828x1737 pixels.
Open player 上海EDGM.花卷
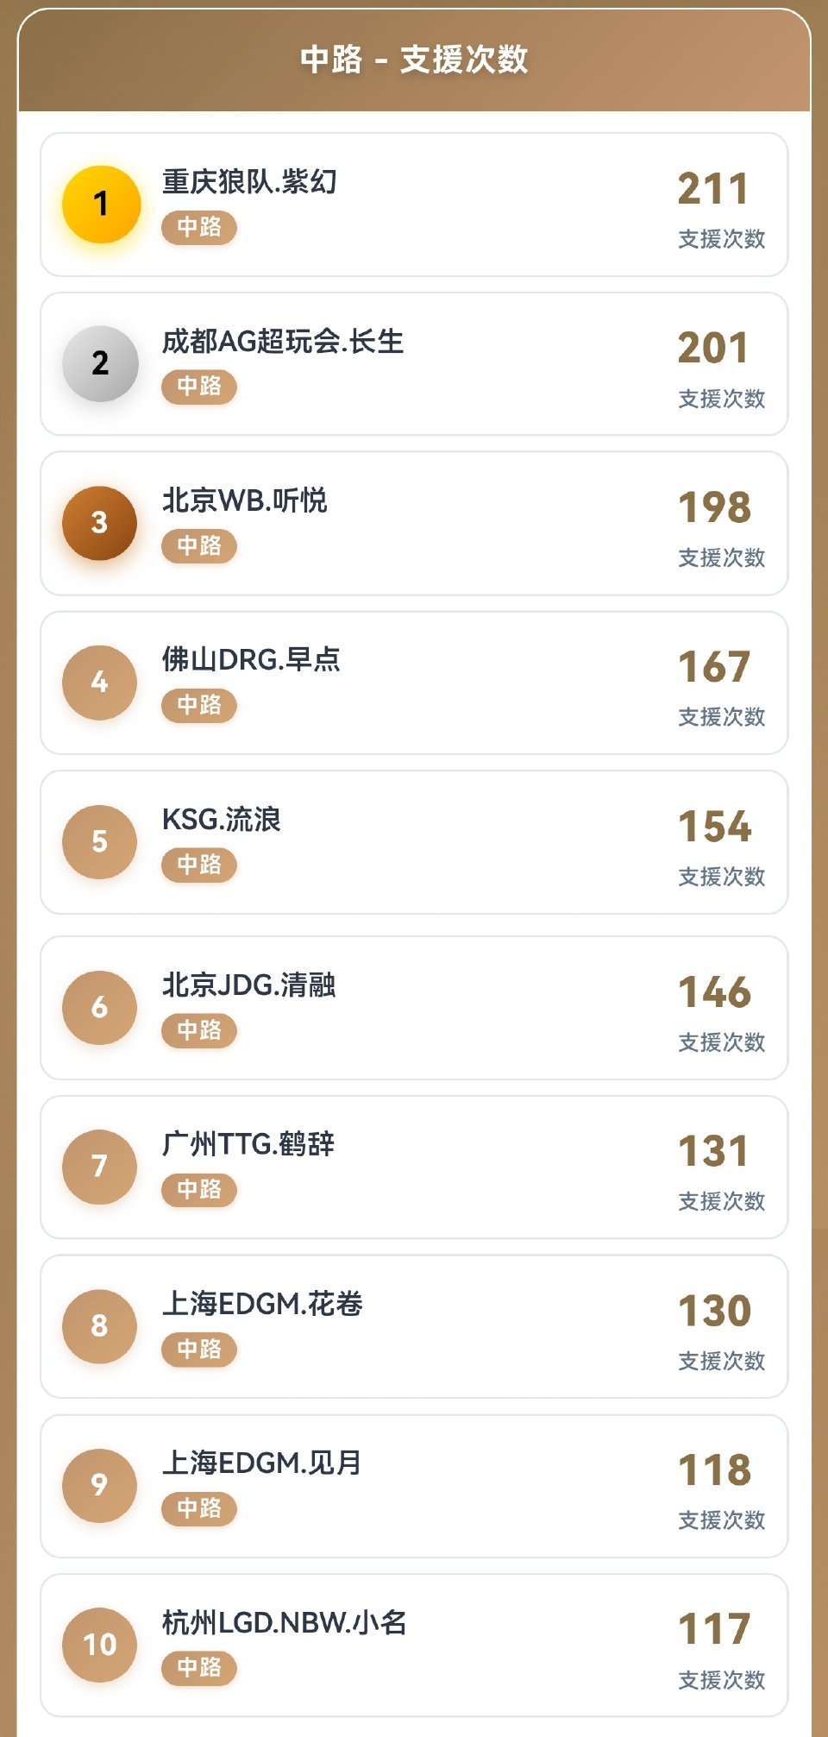tap(262, 1304)
